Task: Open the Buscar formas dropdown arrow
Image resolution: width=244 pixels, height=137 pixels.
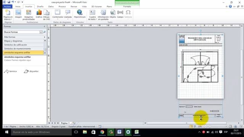Action: [x=41, y=32]
